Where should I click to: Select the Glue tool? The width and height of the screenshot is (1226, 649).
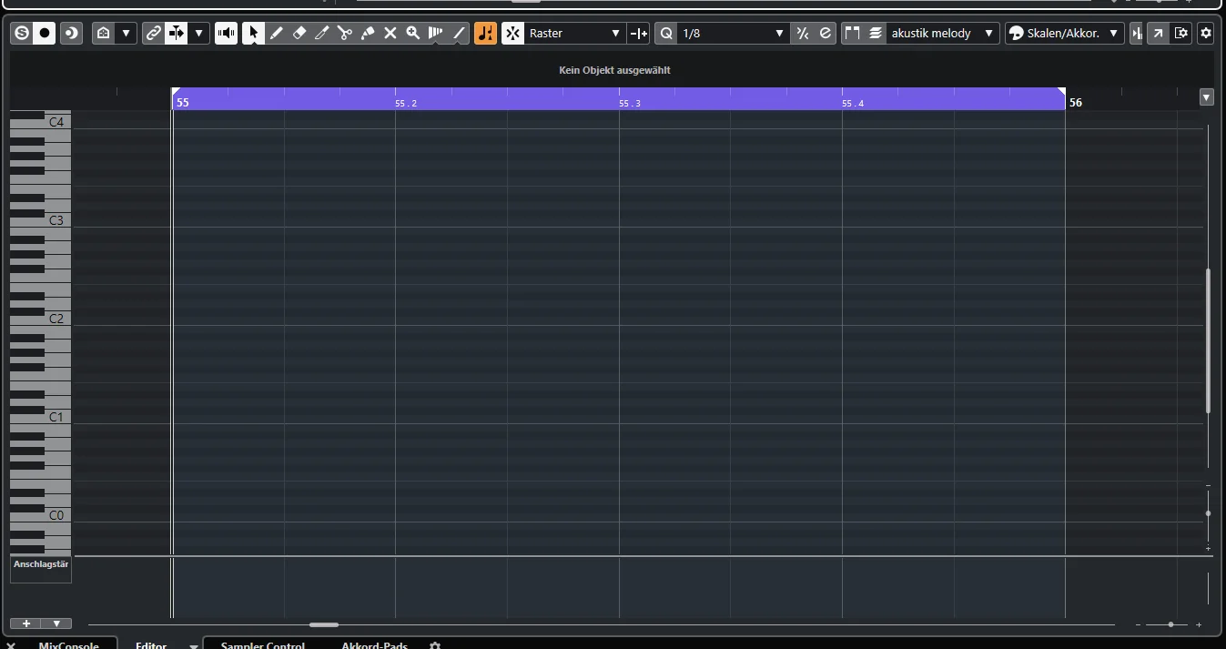click(367, 34)
